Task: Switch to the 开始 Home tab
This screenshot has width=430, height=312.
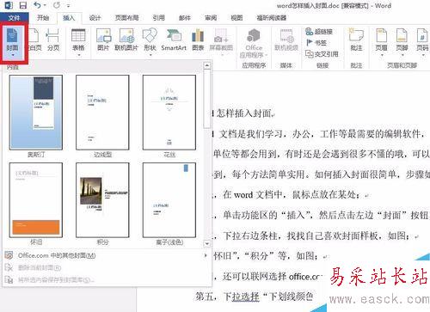Action: click(43, 18)
